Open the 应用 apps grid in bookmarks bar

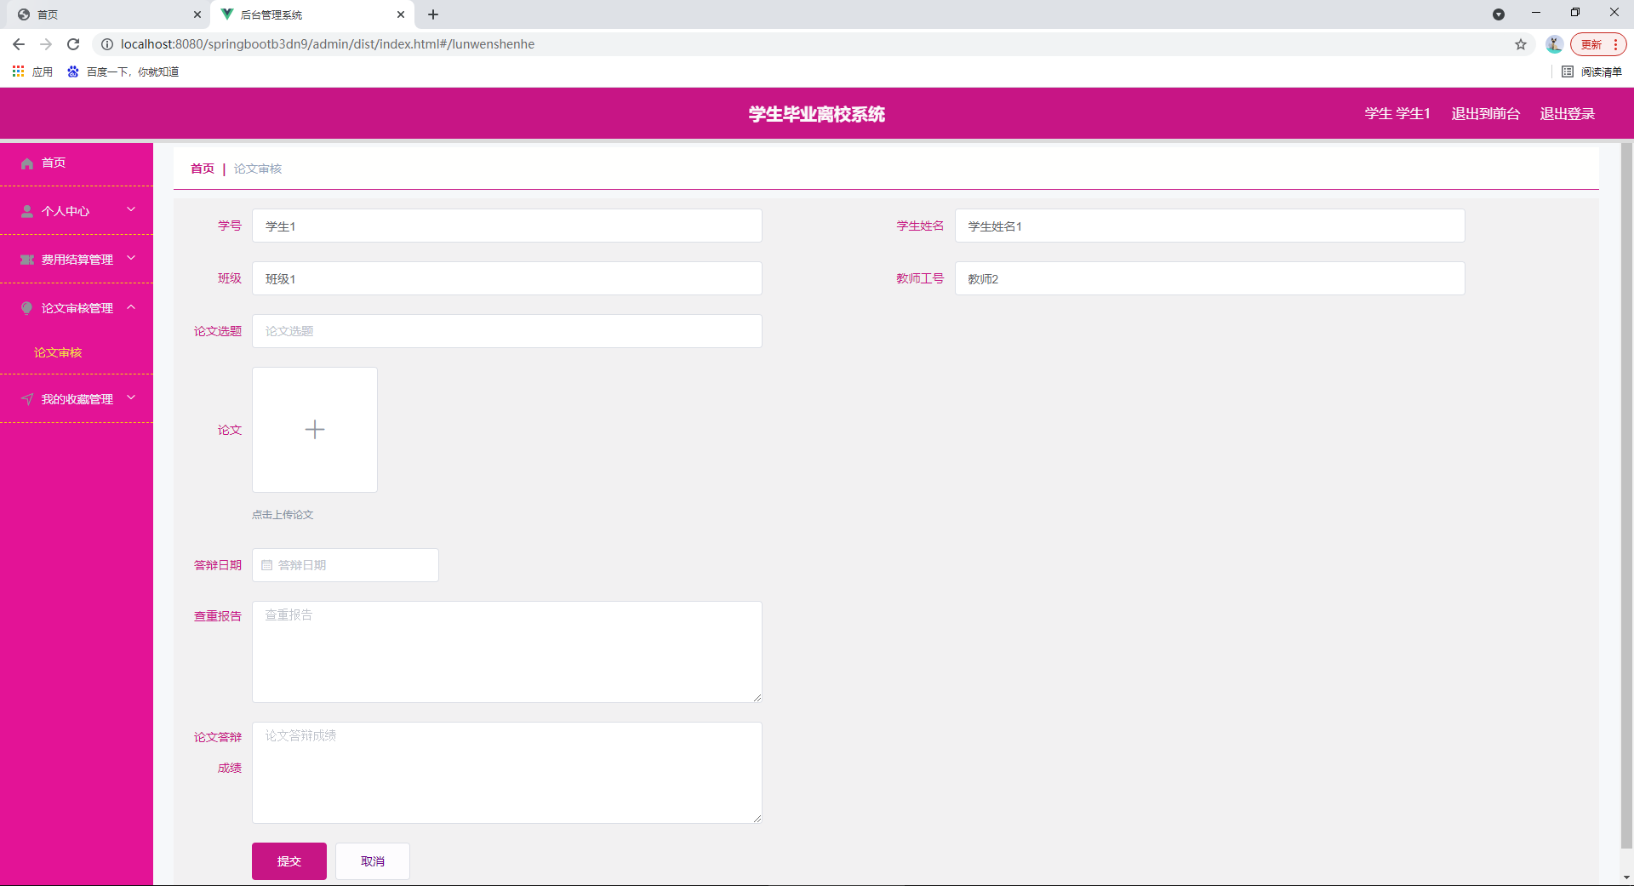32,71
